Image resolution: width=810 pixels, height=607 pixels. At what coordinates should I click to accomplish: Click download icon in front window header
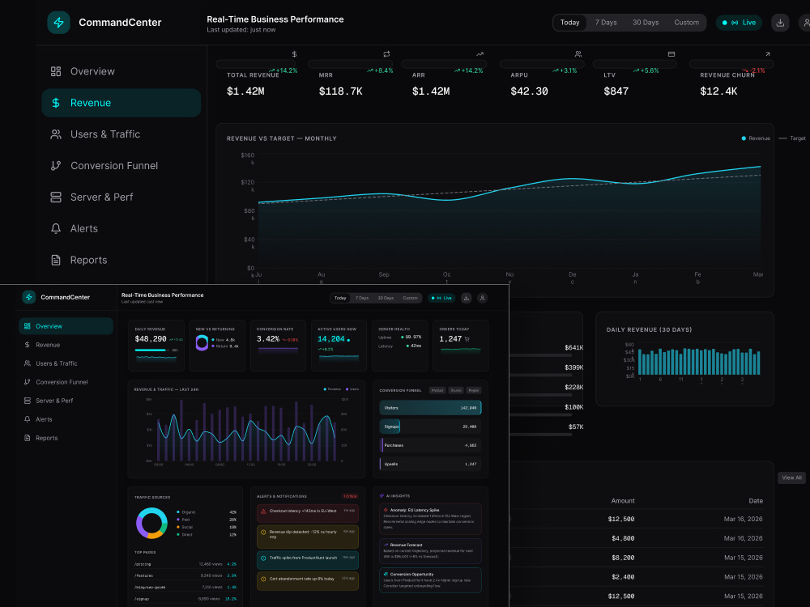pos(466,298)
